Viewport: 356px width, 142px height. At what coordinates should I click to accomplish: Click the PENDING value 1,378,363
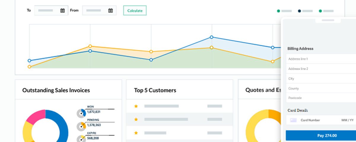(94, 125)
